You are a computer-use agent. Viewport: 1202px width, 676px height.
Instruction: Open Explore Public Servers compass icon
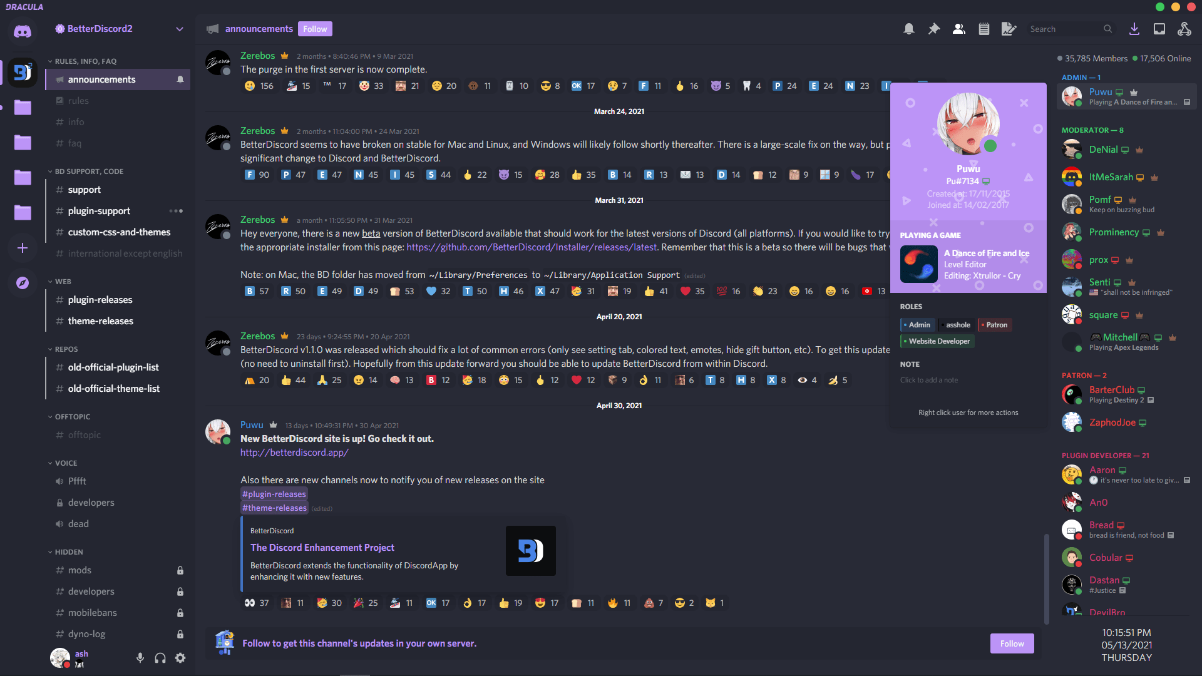(x=23, y=283)
